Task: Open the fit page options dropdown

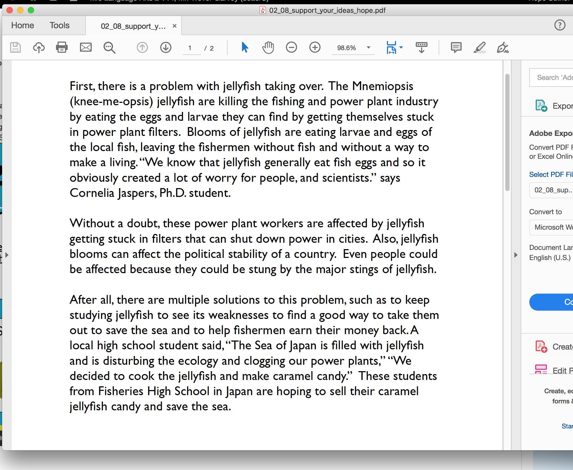Action: pyautogui.click(x=401, y=48)
